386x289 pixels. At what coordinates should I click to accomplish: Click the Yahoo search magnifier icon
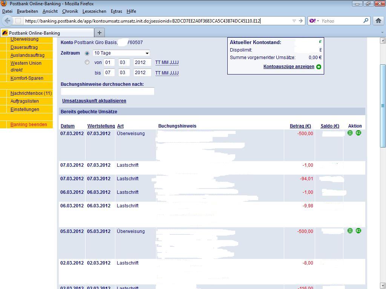tap(366, 21)
